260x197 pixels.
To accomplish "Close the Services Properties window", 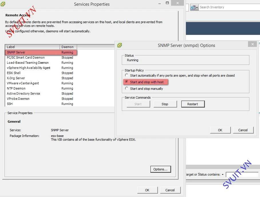I will point(177,3).
